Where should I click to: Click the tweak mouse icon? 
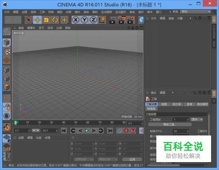6,107
